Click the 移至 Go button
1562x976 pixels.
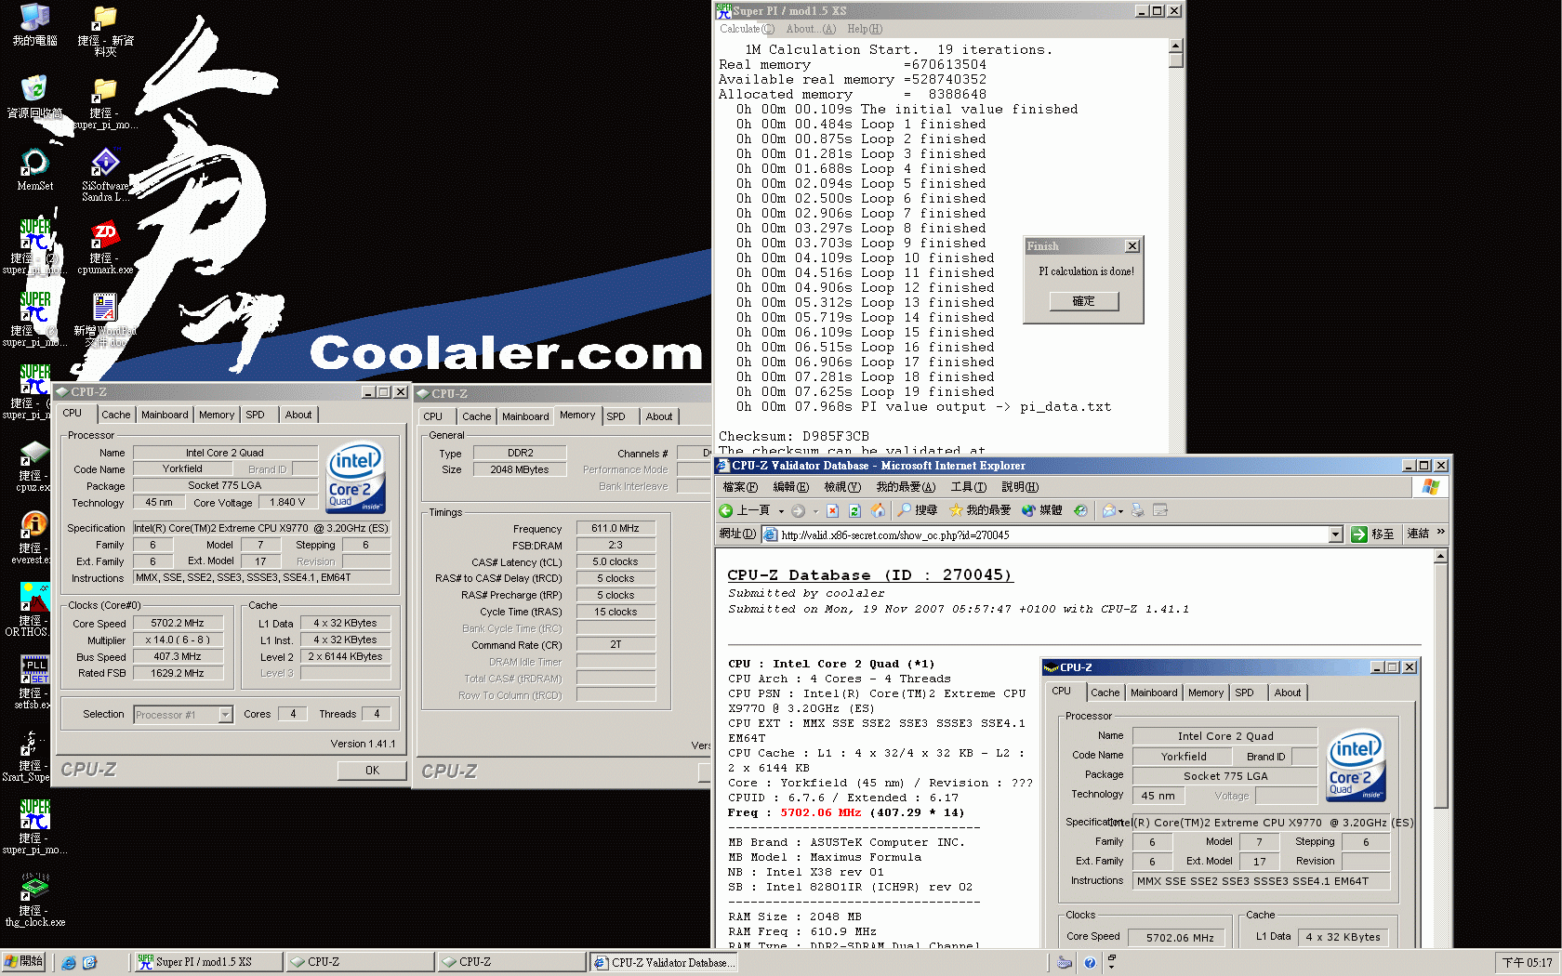click(1372, 534)
